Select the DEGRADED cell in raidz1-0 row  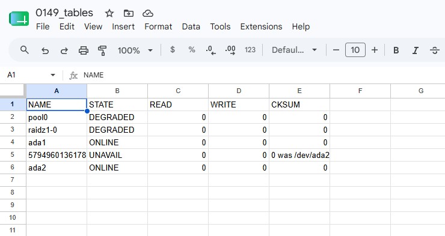tap(117, 130)
